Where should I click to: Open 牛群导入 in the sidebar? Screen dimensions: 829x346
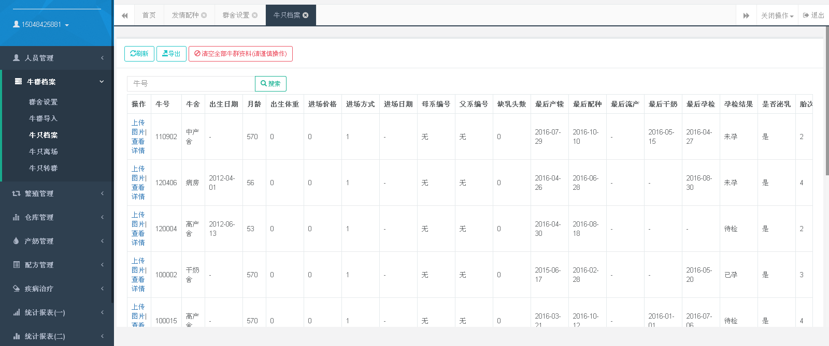(x=43, y=118)
